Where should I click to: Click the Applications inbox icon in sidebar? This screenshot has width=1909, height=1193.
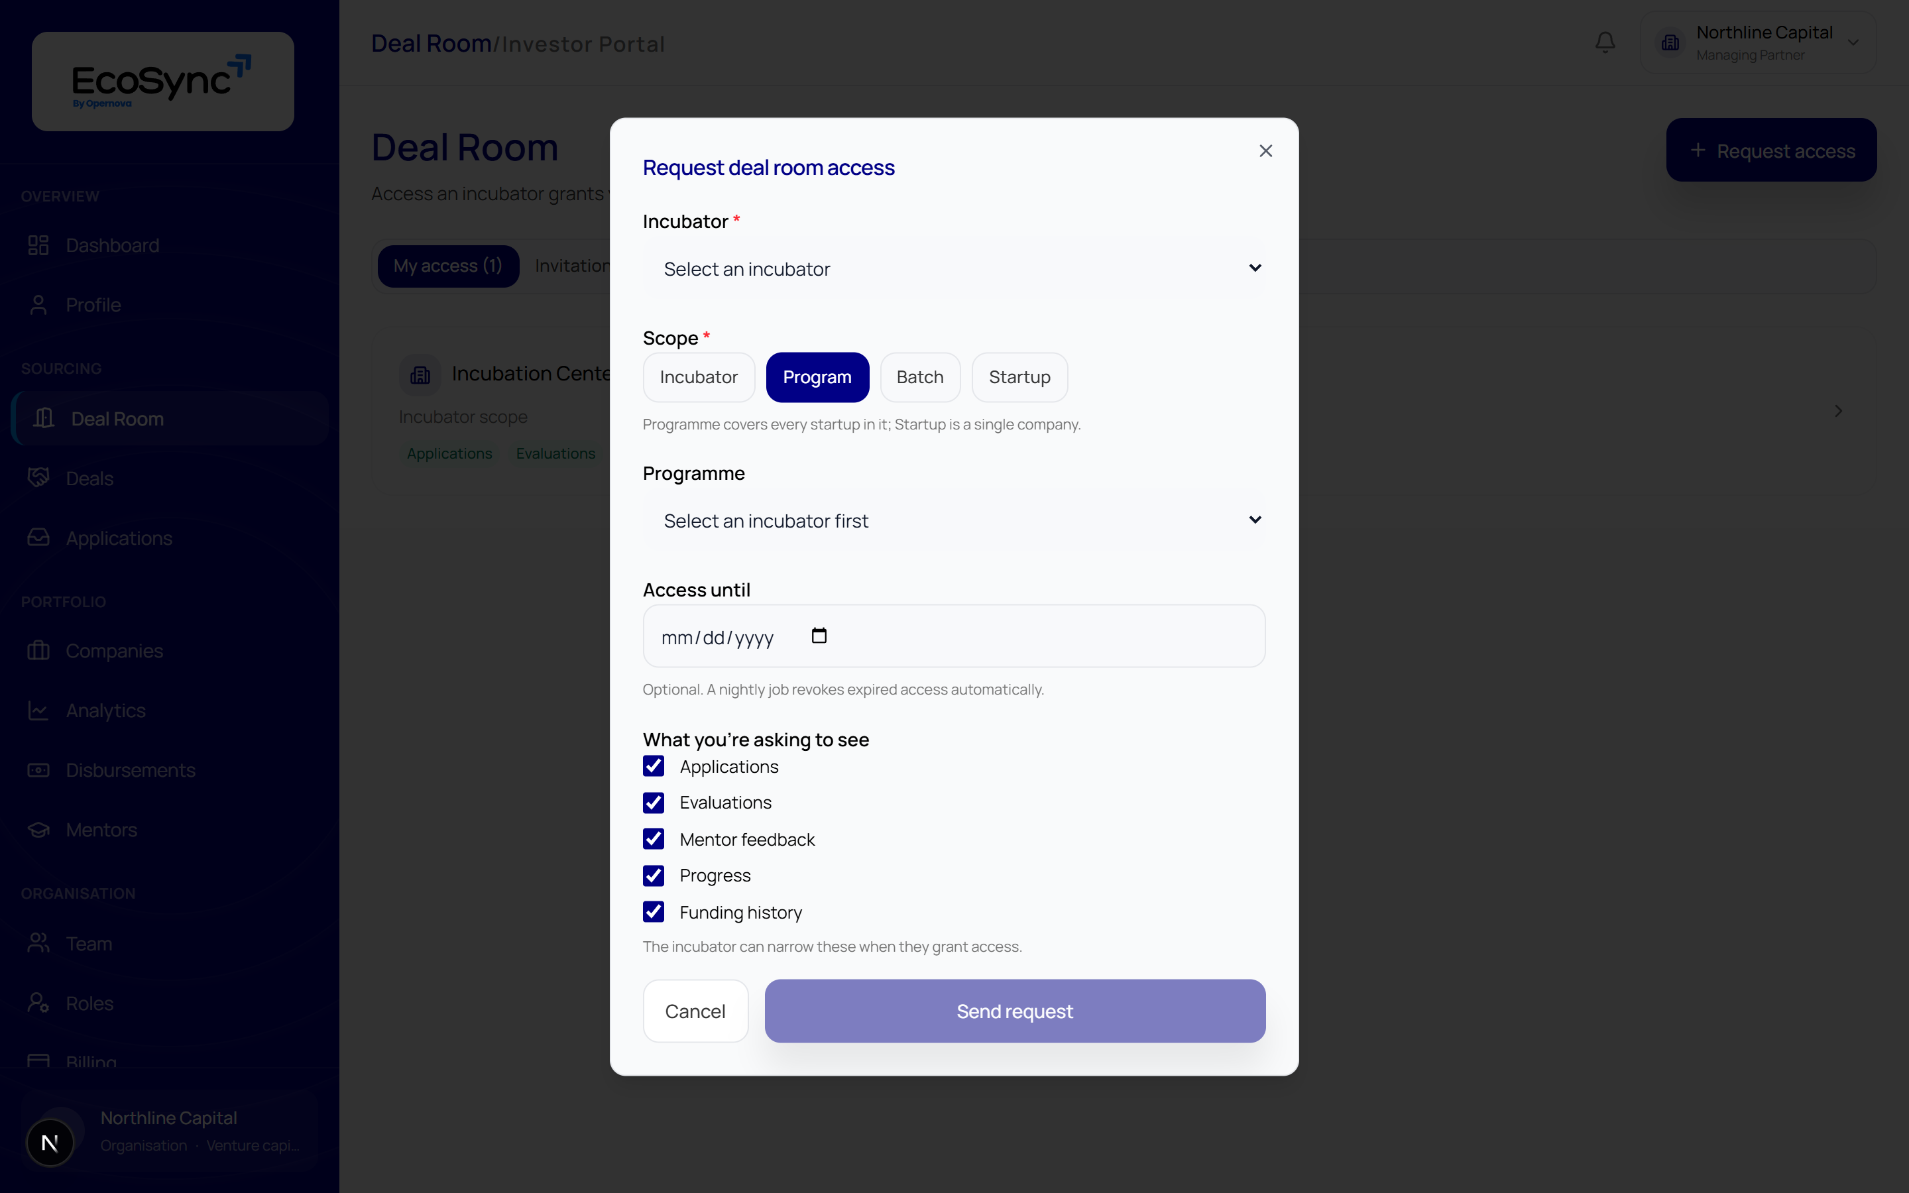coord(38,538)
